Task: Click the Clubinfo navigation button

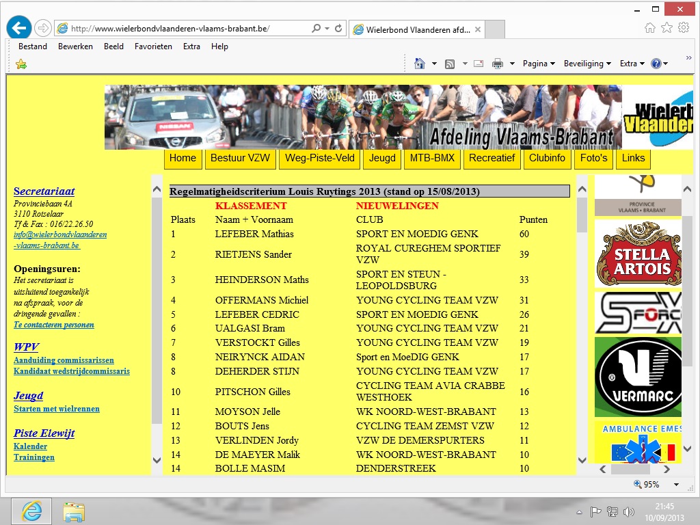Action: (x=548, y=159)
